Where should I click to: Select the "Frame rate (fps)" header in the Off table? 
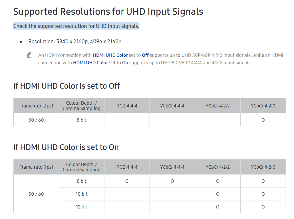[36, 106]
